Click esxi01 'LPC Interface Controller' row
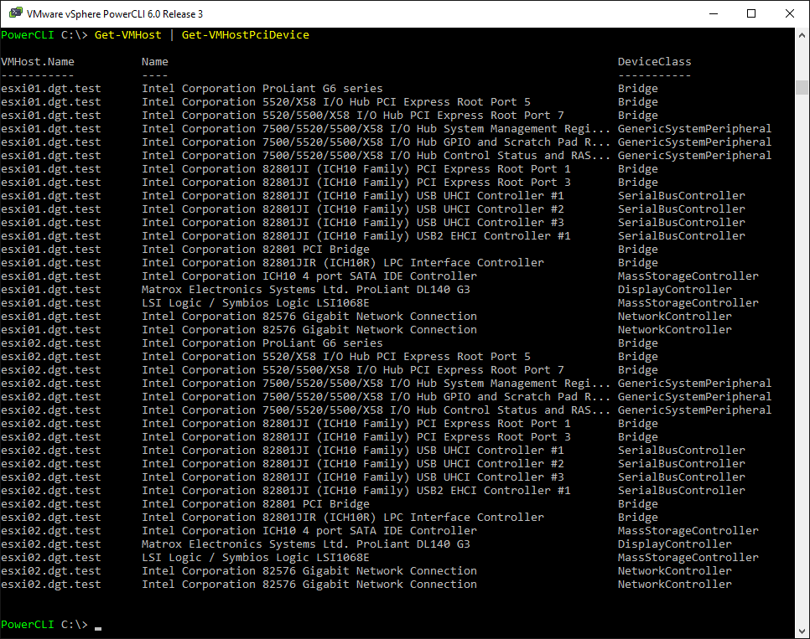 click(x=329, y=263)
